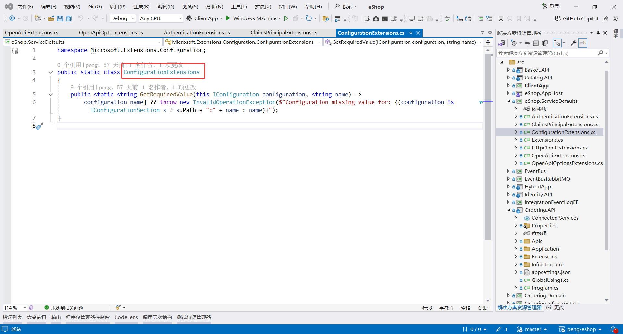The width and height of the screenshot is (623, 334).
Task: Sync Solution Explorer with active document
Action: coord(527,43)
